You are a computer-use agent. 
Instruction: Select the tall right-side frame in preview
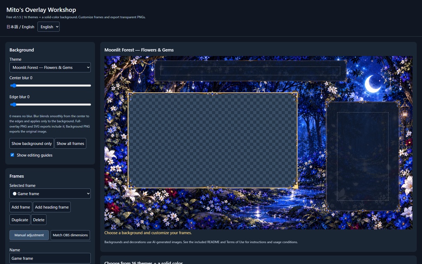[x=363, y=156]
